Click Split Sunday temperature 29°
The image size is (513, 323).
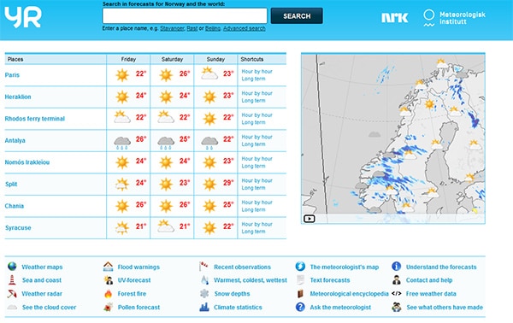[228, 183]
